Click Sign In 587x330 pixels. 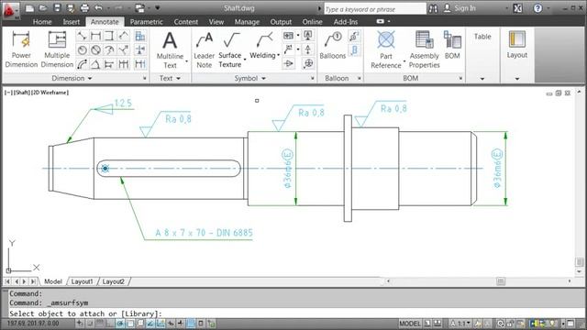pos(460,8)
